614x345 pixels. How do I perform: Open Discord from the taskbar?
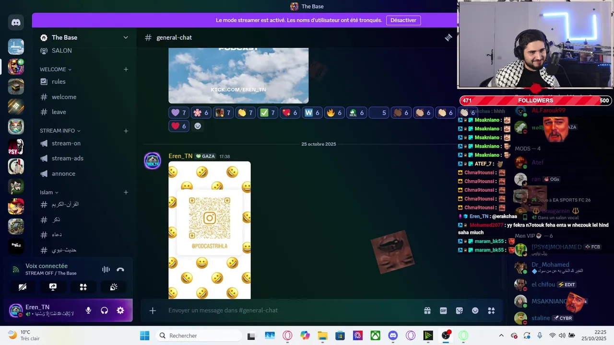pos(393,335)
